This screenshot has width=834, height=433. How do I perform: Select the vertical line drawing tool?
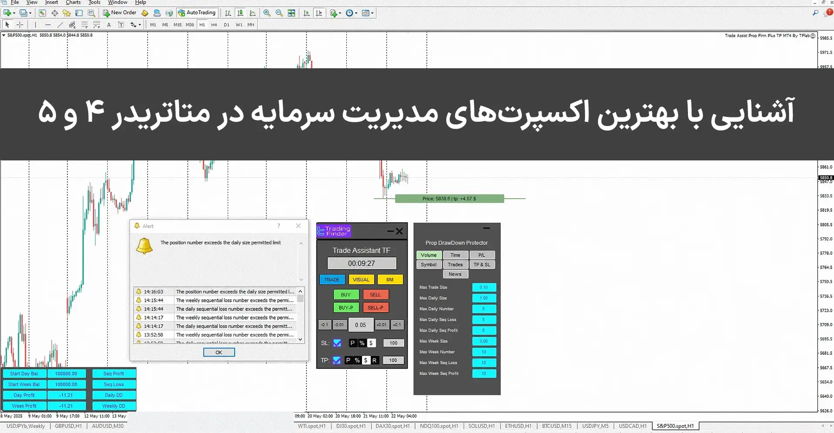click(35, 25)
